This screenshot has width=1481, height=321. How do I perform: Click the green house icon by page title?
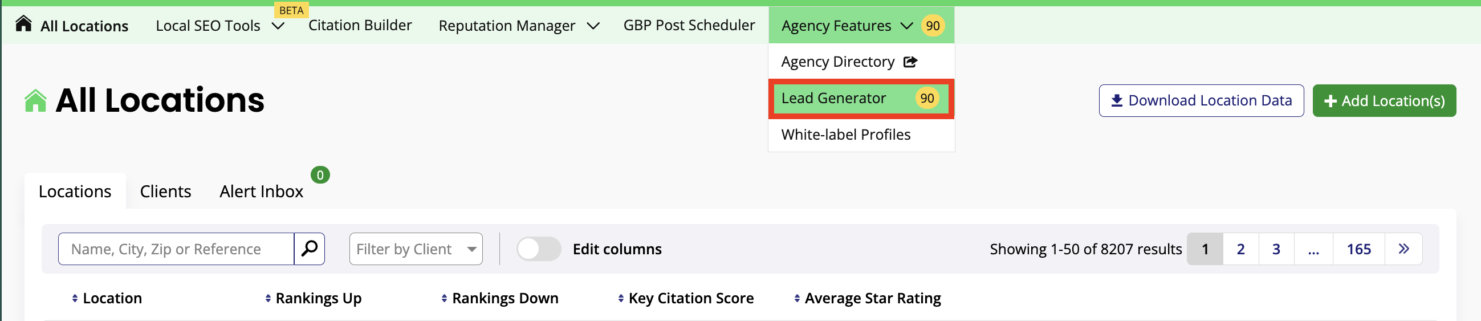(x=36, y=101)
